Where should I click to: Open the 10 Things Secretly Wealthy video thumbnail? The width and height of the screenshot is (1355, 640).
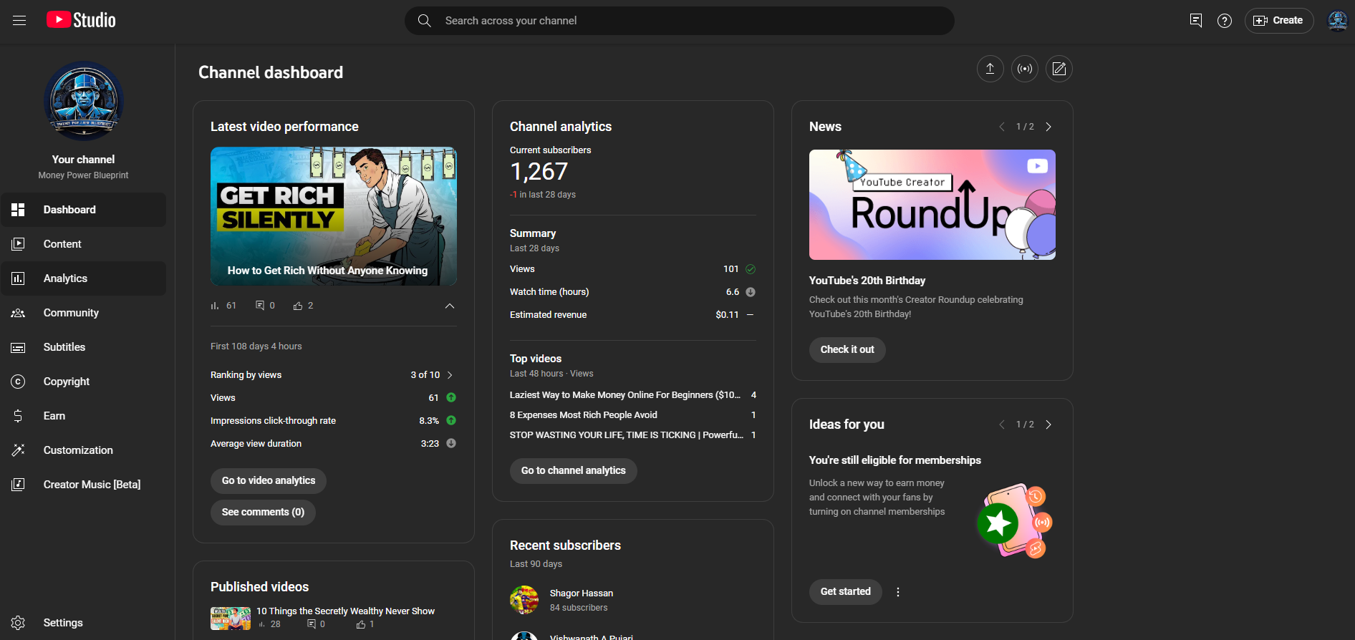(x=231, y=619)
